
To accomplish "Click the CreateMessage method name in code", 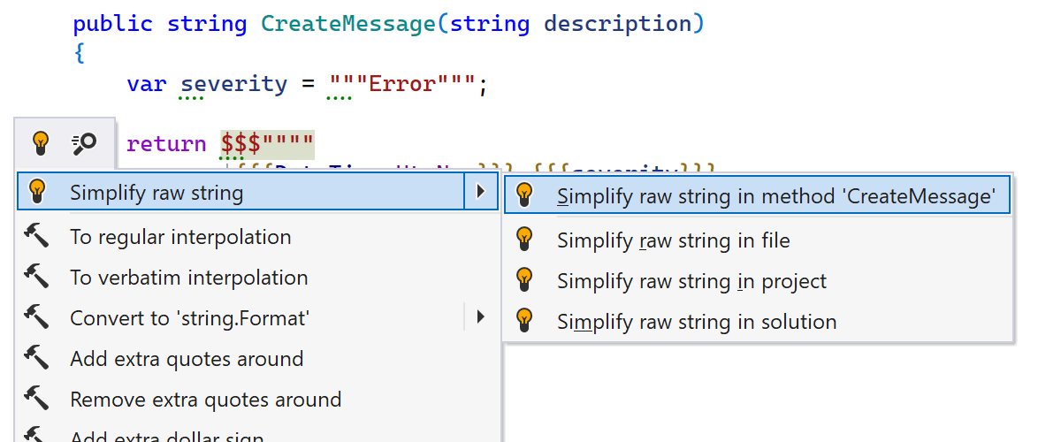I will (347, 24).
